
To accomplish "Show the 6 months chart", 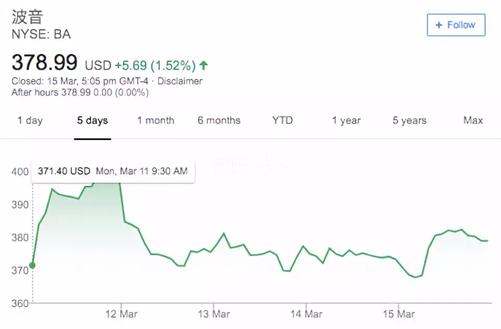I will (219, 120).
